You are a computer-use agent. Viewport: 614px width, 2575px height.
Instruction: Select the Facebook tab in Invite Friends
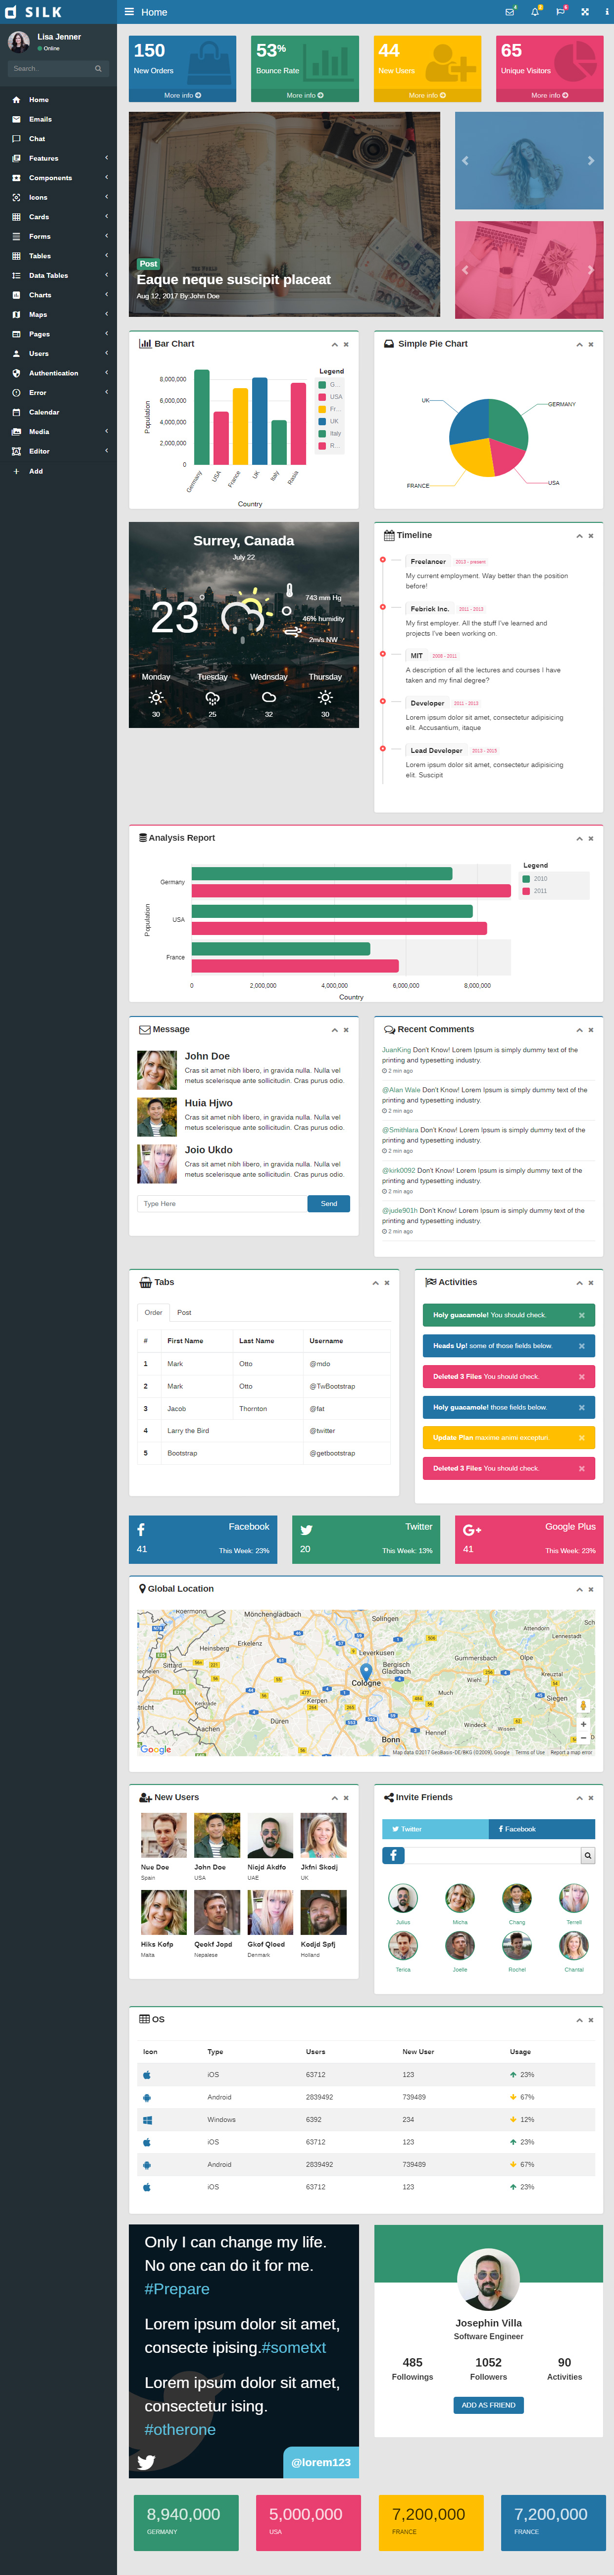click(542, 1829)
